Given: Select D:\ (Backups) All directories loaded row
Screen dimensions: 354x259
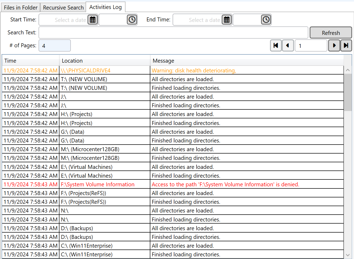Looking at the screenshot, I should pos(173,228).
